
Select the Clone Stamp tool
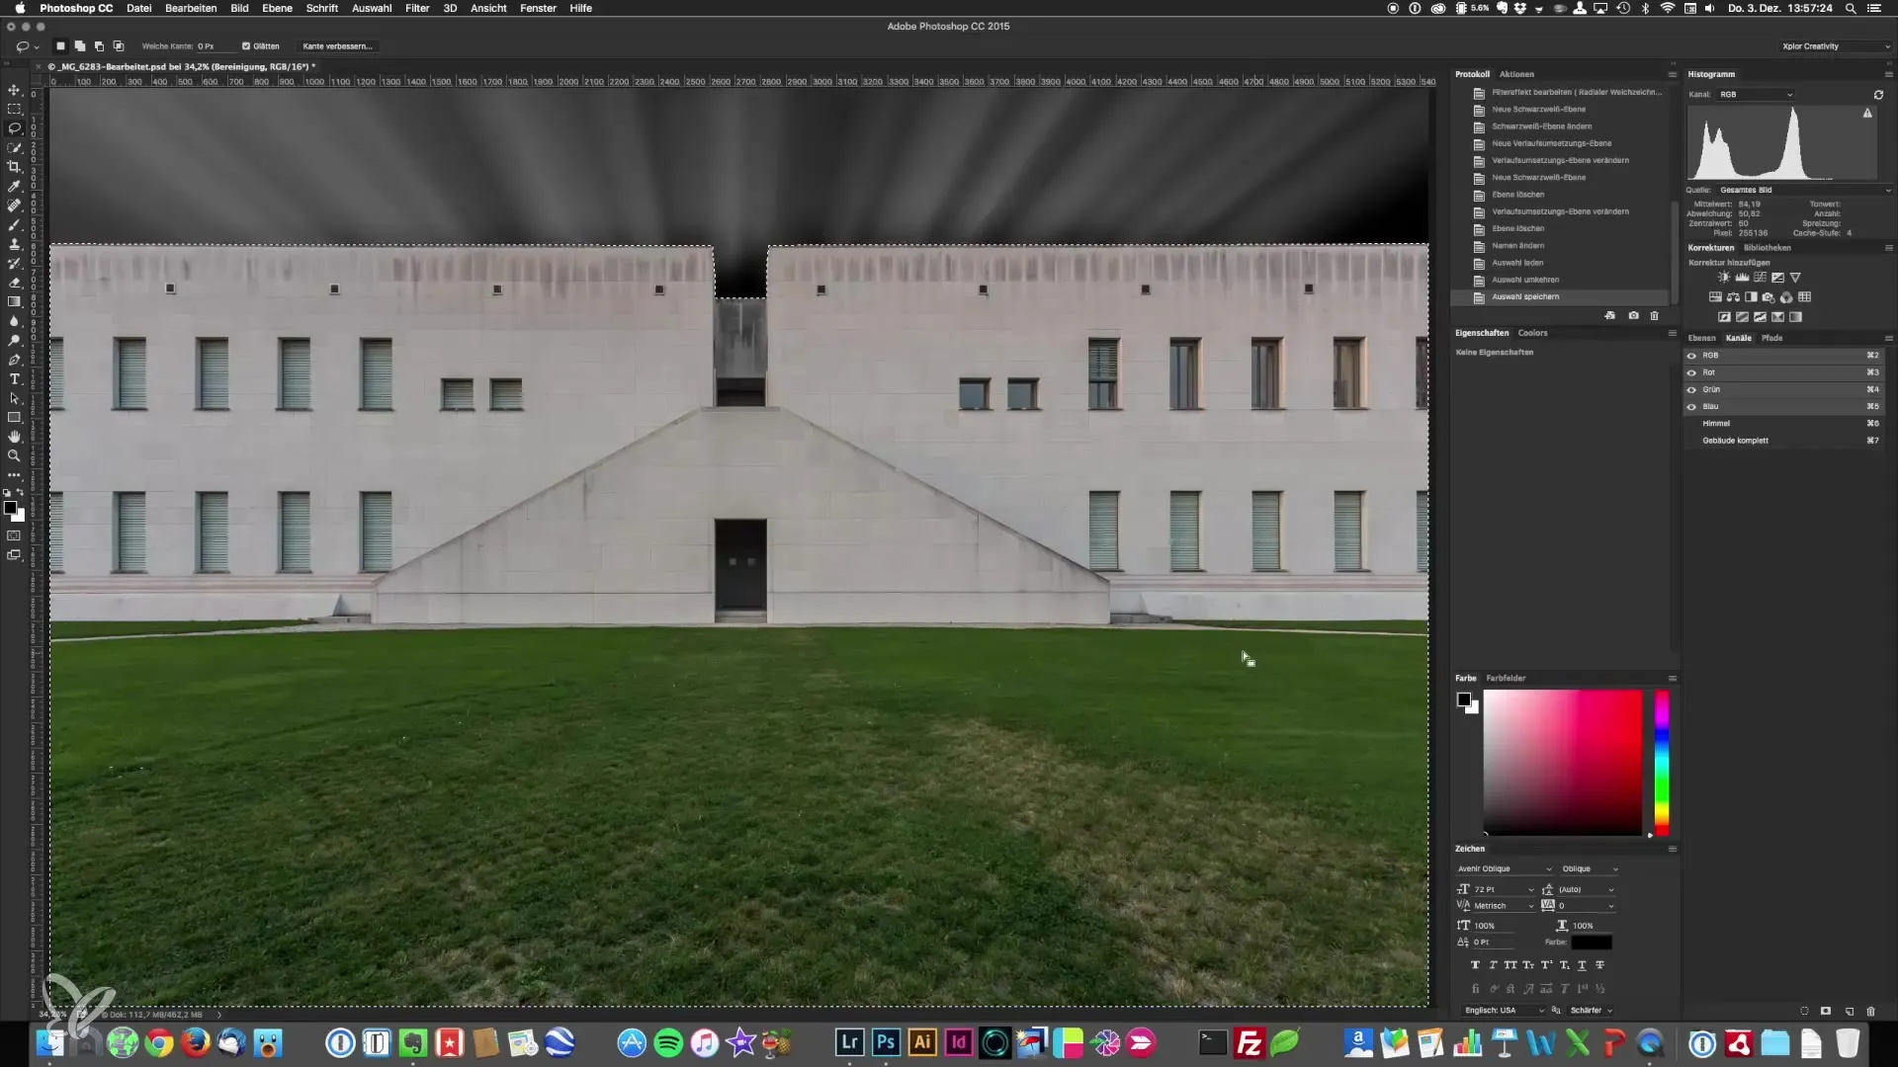[14, 244]
